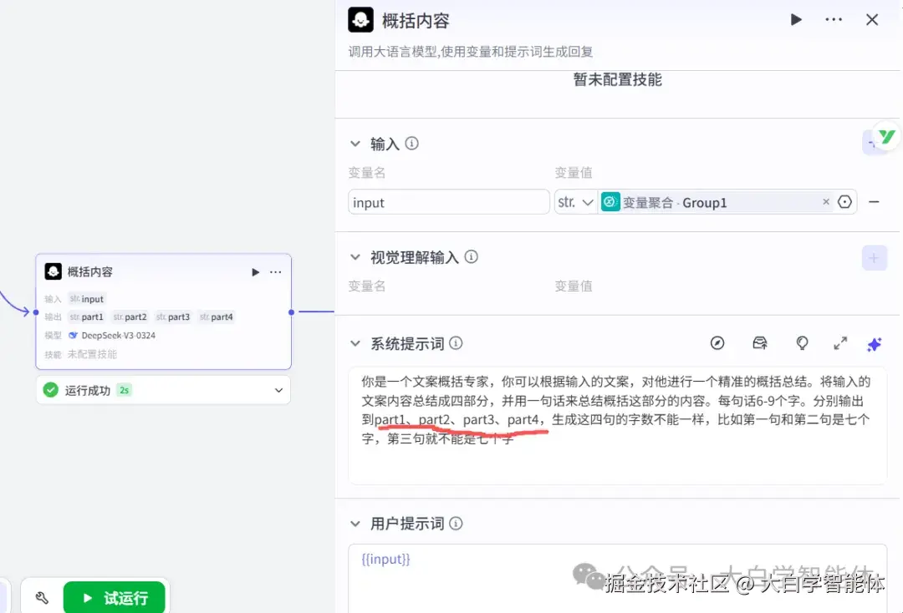The width and height of the screenshot is (903, 613).
Task: Expand the system prompt editor to fullscreen
Action: (x=840, y=343)
